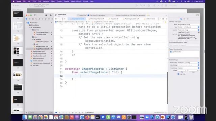This screenshot has width=216, height=121.
Task: Stop the running PhotoEditor app
Action: pos(46,15)
